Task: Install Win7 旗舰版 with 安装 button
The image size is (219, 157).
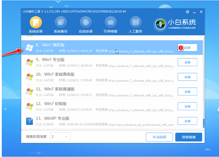Action: (x=187, y=48)
